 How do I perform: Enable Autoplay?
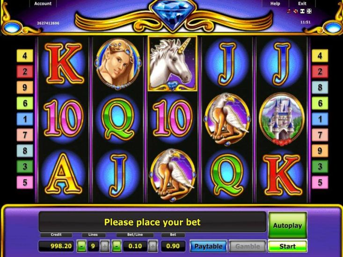point(287,225)
